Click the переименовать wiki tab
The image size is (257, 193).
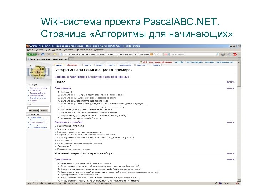(x=125, y=65)
